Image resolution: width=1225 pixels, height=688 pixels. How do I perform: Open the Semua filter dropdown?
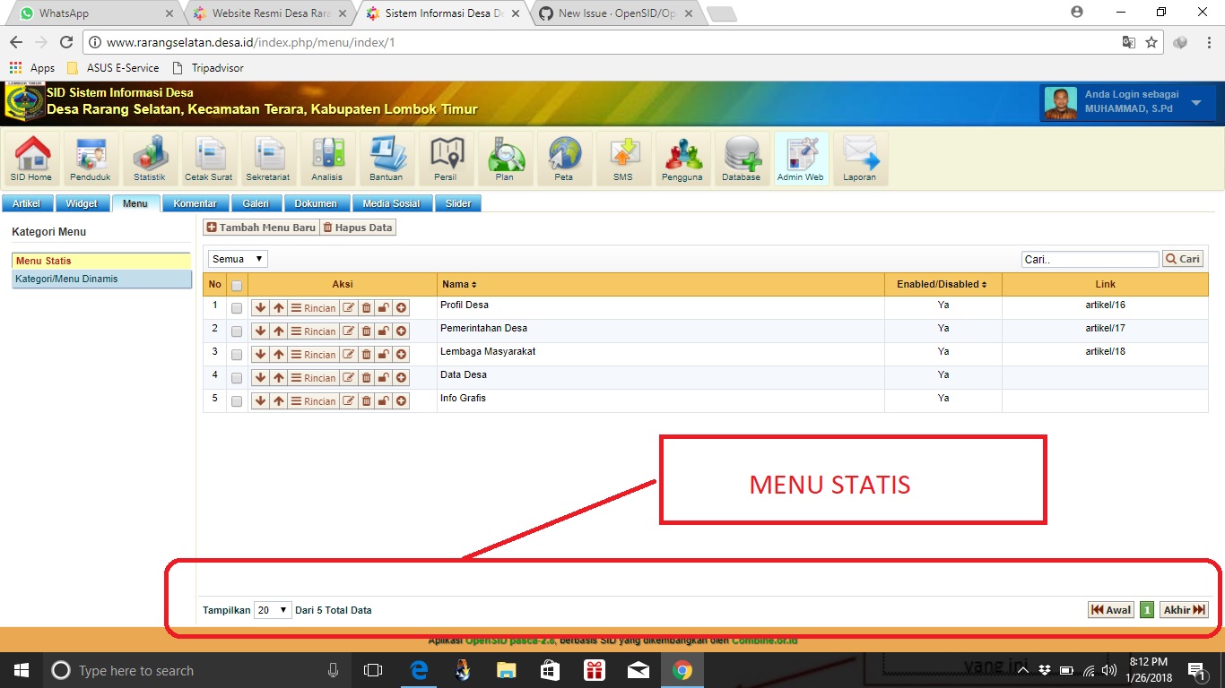(238, 259)
